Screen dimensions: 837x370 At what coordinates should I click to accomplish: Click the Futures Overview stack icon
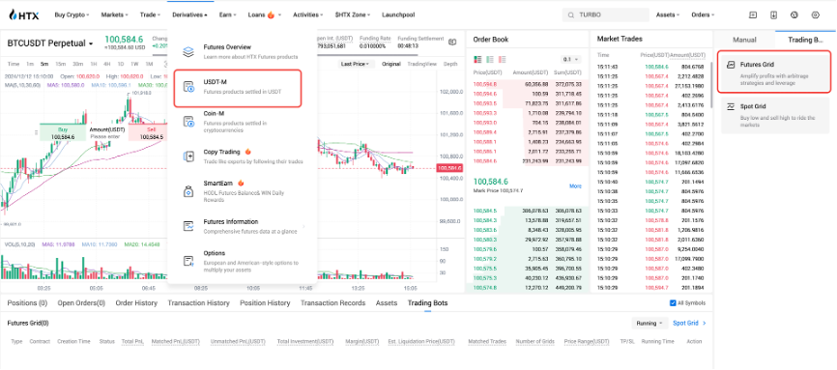[188, 52]
